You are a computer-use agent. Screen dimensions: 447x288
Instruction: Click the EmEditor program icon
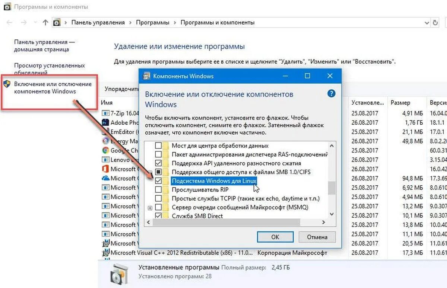[x=105, y=131]
